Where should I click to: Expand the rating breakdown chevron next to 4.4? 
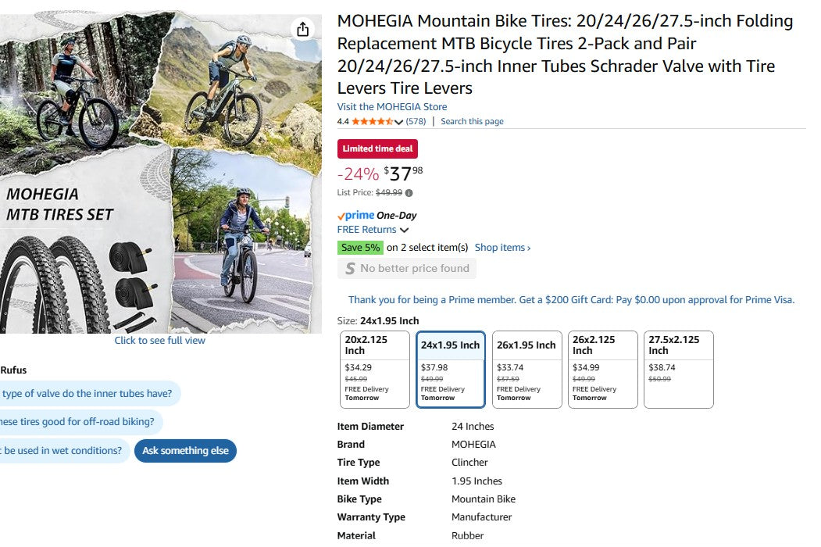click(x=400, y=121)
